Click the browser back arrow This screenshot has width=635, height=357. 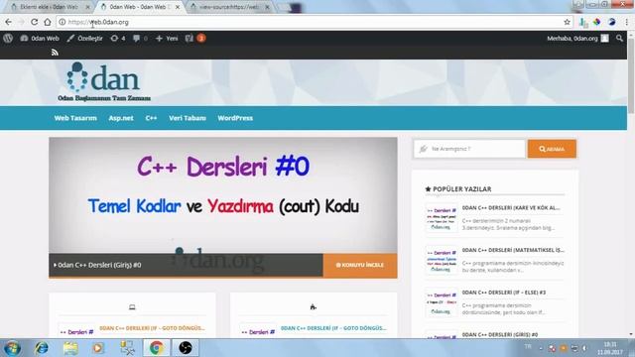coord(9,22)
